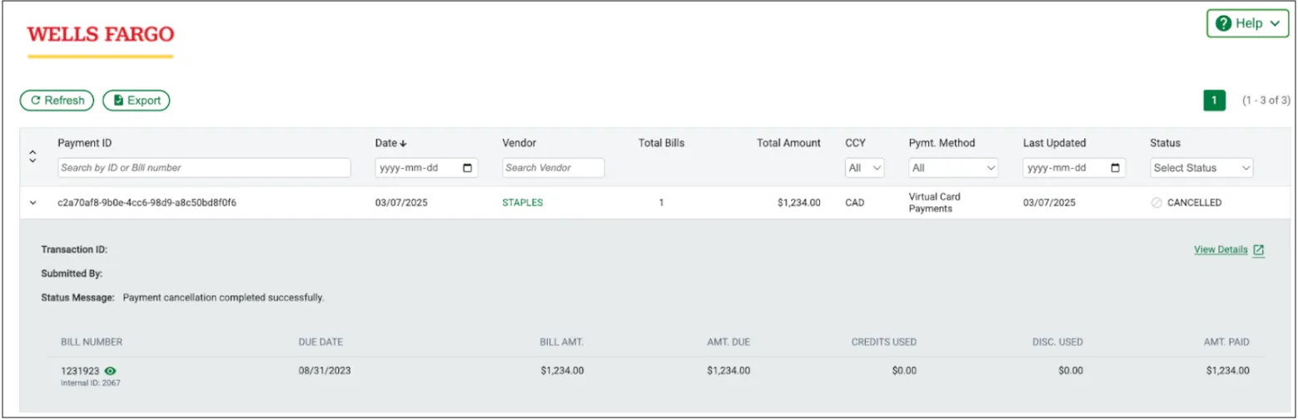The image size is (1298, 420).
Task: Click the Internal ID: 2067 text
Action: coord(91,383)
